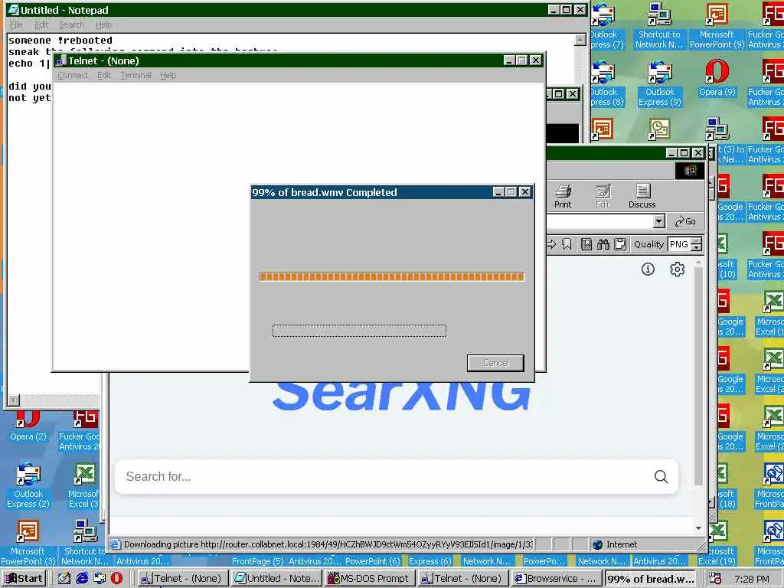Click the SearXNG info circle icon

[648, 269]
